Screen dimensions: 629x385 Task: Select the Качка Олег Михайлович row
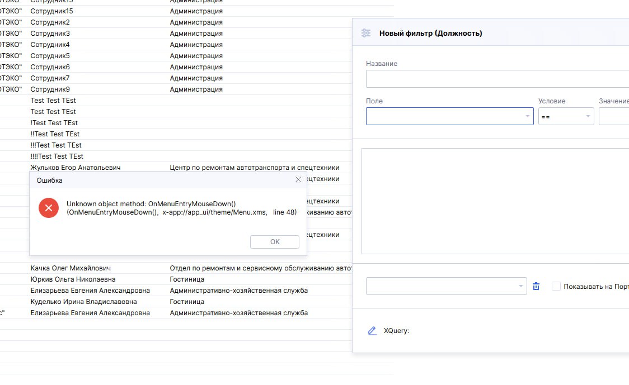[71, 268]
